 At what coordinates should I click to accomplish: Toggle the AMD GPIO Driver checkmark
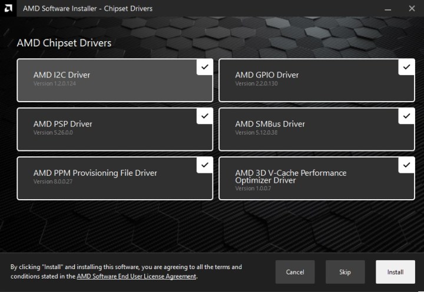point(406,68)
